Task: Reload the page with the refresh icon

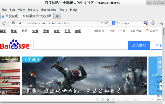Action: point(106,23)
